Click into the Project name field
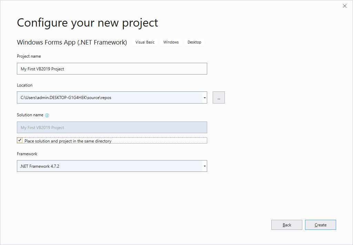353x245 pixels. [112, 69]
